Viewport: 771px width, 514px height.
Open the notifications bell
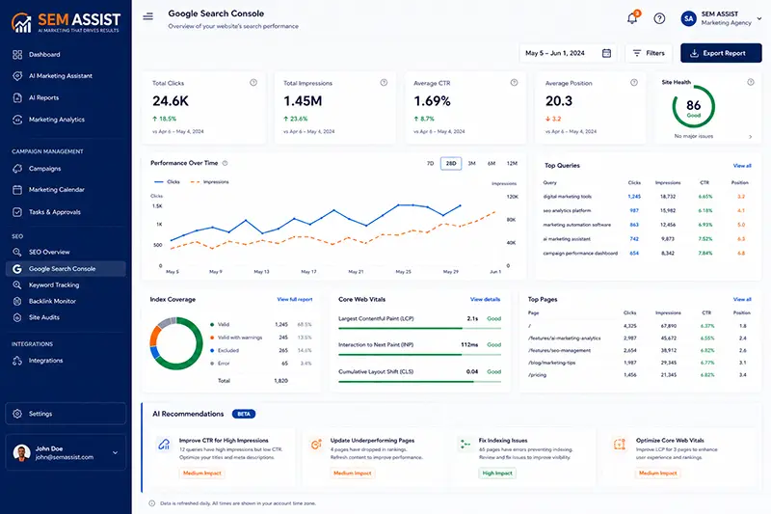[632, 18]
